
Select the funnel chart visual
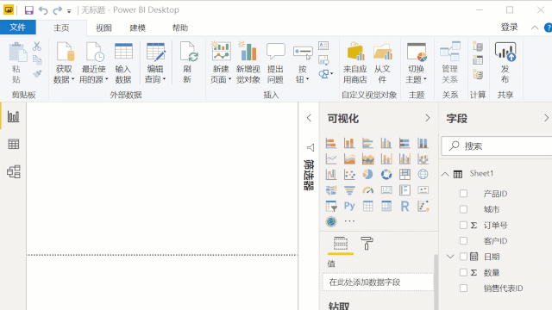pyautogui.click(x=349, y=190)
